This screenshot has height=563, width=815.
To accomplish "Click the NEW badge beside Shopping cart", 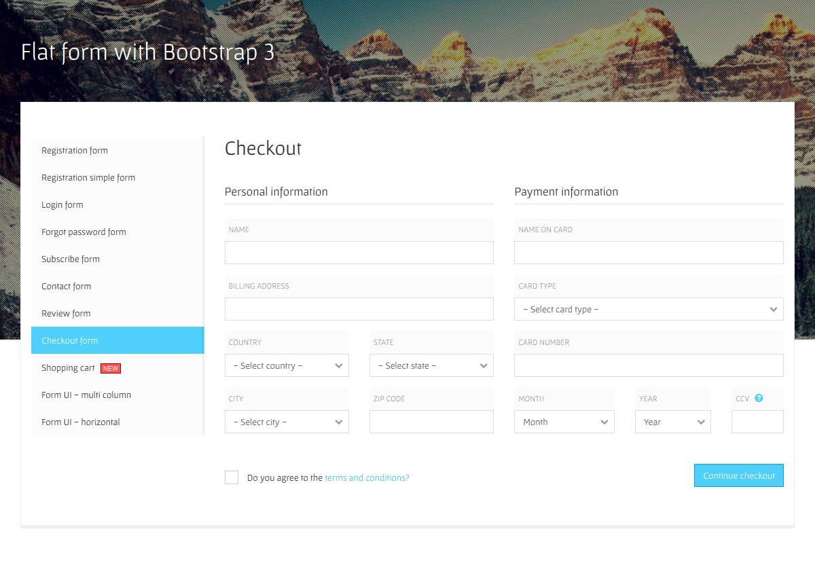I will (x=110, y=367).
